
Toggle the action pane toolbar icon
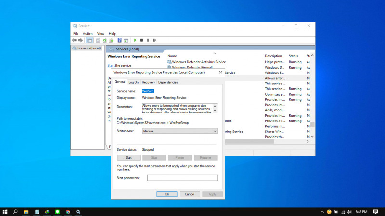point(126,40)
